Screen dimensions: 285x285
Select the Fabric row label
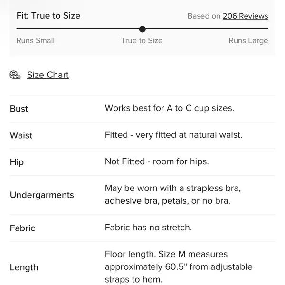click(22, 228)
